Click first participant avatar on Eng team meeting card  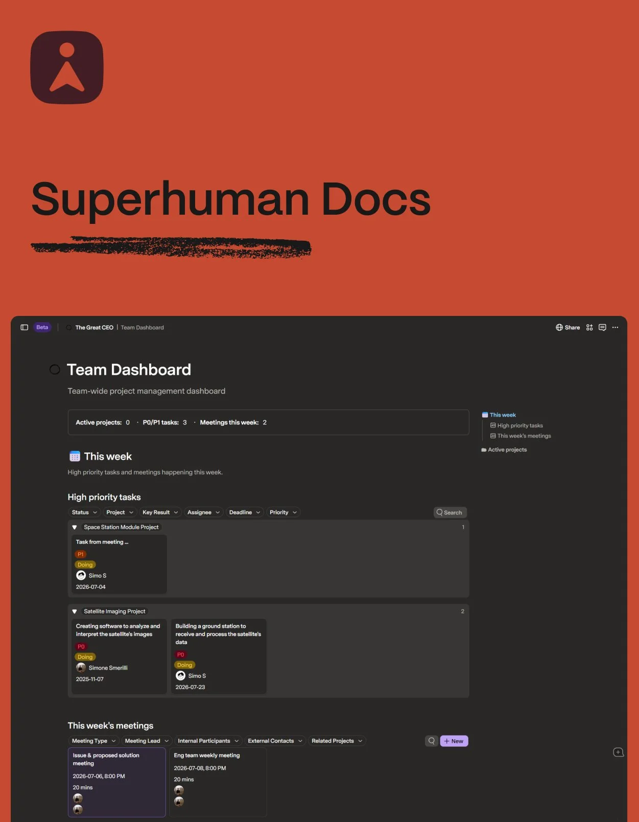pyautogui.click(x=179, y=790)
